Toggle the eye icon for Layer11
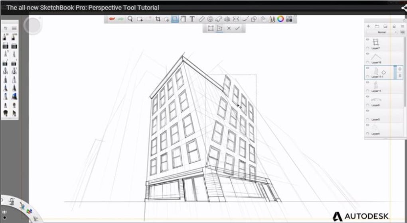407x223 pixels. [367, 83]
